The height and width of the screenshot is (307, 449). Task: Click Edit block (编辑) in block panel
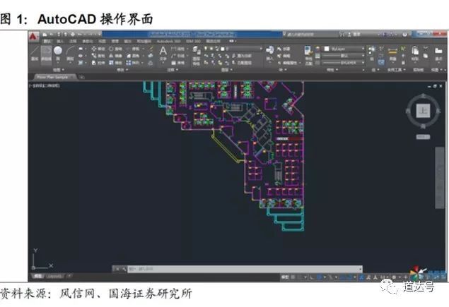284,56
